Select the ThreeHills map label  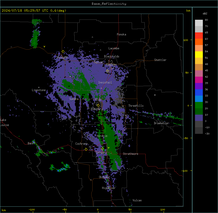[x=136, y=106]
